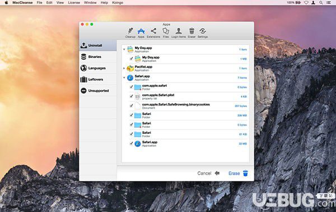Collapse the Safari.app group
The height and width of the screenshot is (212, 336).
(x=124, y=78)
